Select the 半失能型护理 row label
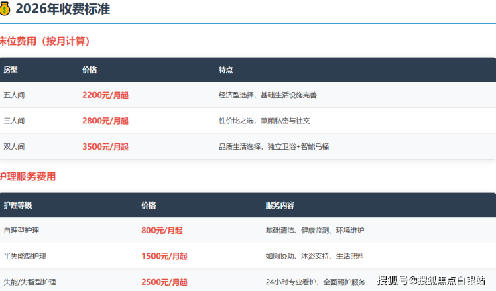496x291 pixels. 25,256
